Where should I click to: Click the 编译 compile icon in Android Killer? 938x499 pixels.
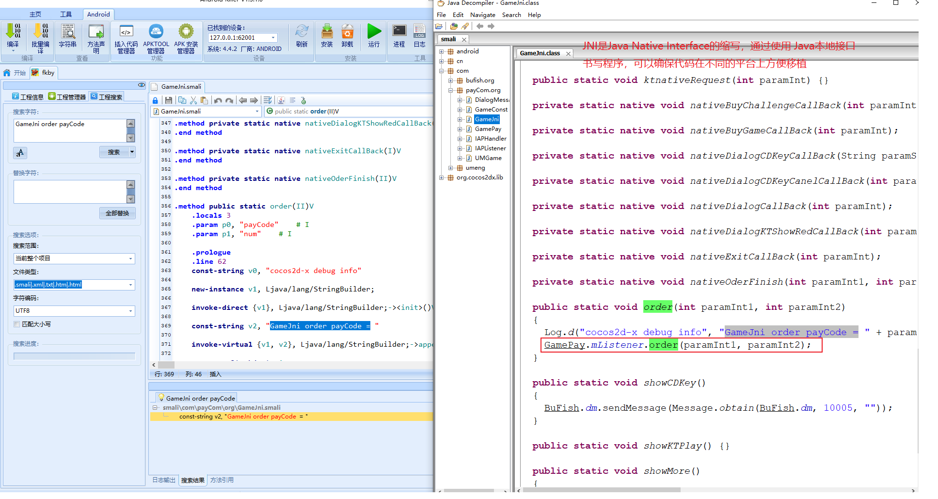point(13,36)
